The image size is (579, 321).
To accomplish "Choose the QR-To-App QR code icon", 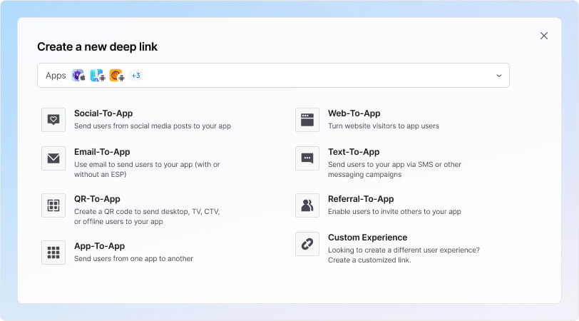I will pos(53,205).
